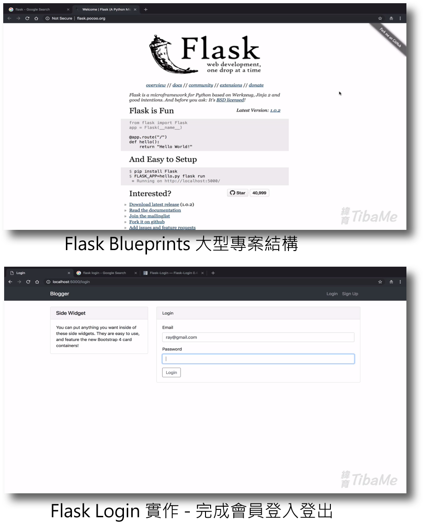Click incognito icon in Flask website browser
The image size is (423, 532).
point(391,18)
